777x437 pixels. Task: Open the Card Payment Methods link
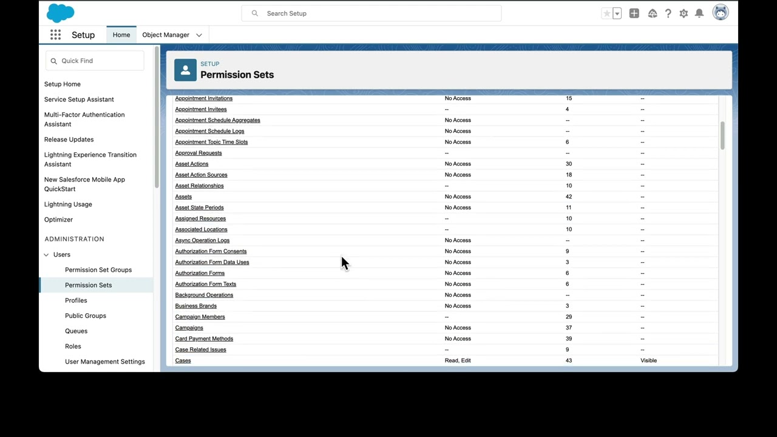pos(205,339)
